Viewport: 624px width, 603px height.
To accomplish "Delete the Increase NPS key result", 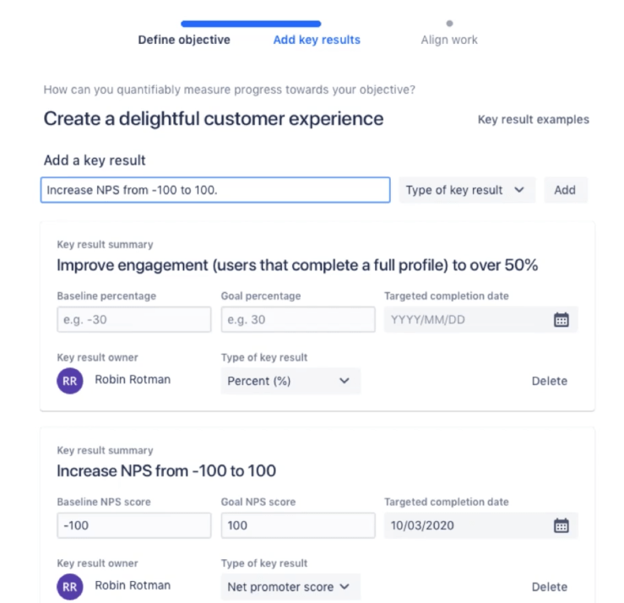I will click(549, 586).
